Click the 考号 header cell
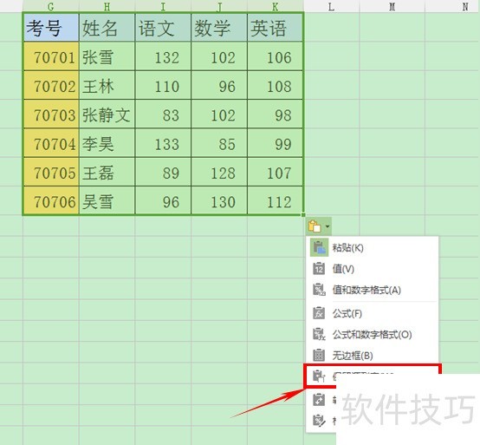 click(51, 27)
